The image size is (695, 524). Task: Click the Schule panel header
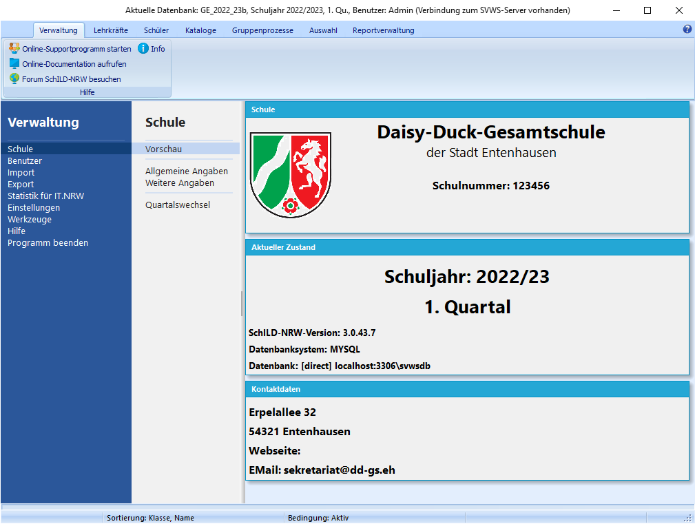pyautogui.click(x=467, y=109)
